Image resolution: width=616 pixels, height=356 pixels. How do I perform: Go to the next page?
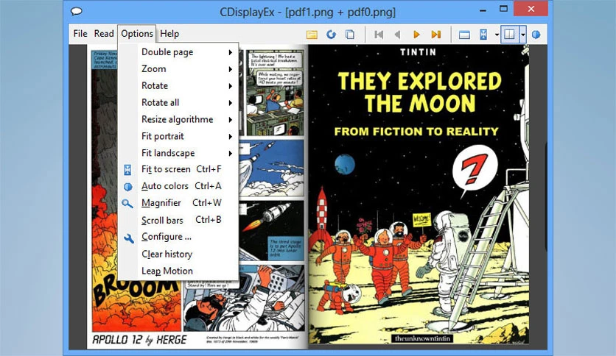pyautogui.click(x=416, y=35)
